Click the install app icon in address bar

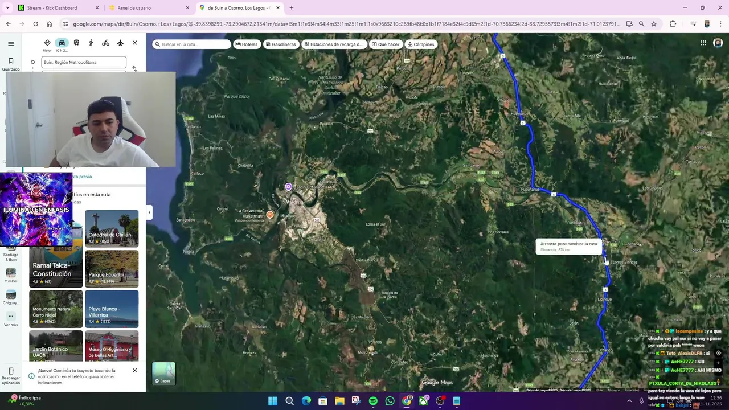[629, 24]
